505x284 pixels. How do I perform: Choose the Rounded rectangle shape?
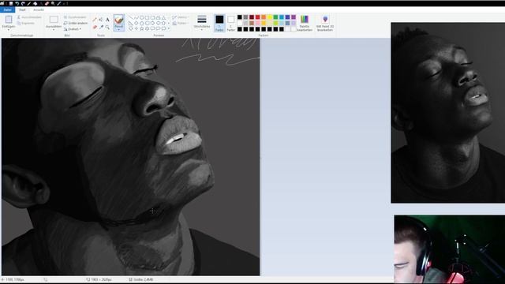[x=152, y=17]
